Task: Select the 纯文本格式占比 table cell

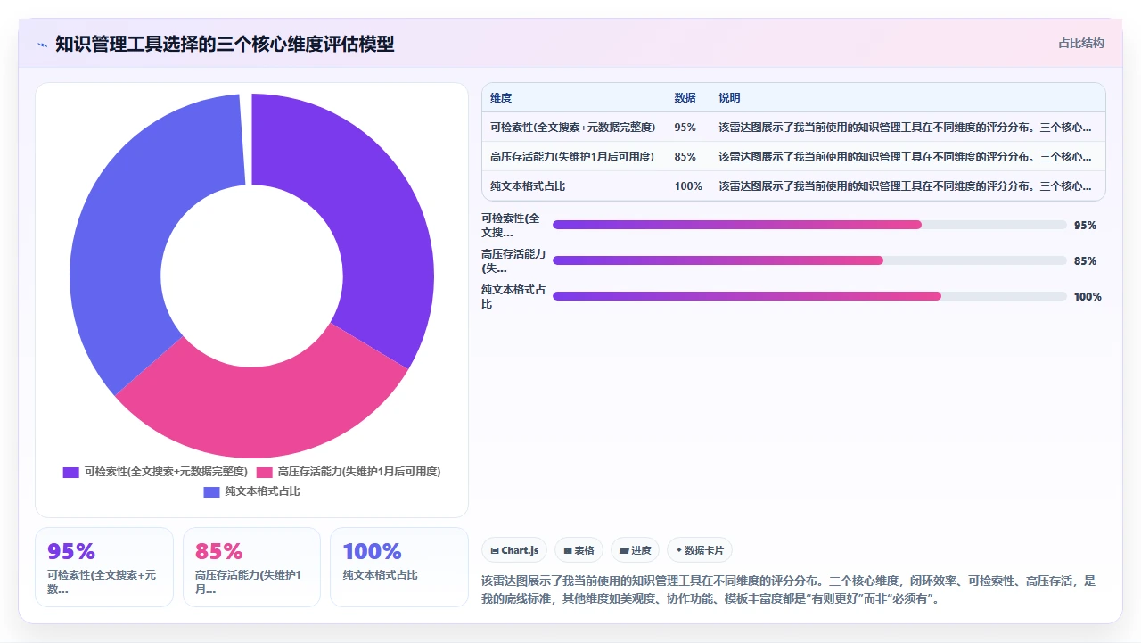Action: coord(573,186)
